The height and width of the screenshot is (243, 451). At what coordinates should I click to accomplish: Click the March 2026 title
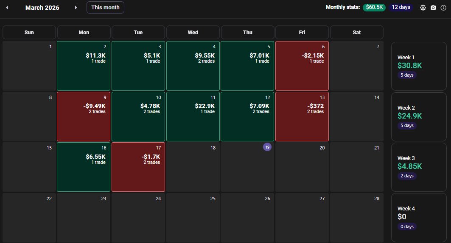tap(42, 8)
